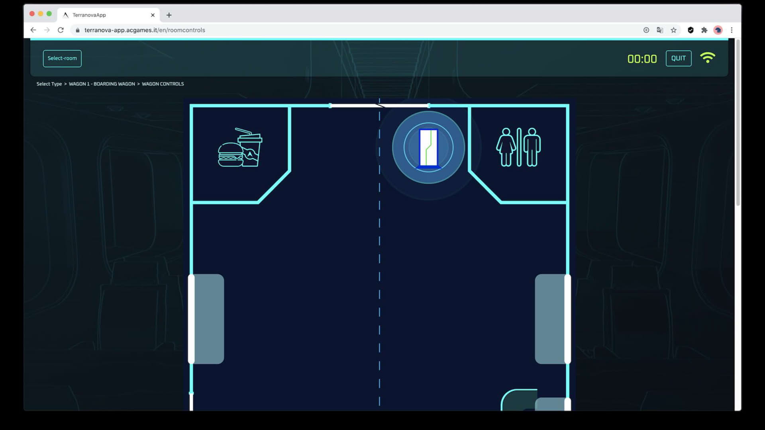
Task: Click the site lock security icon
Action: click(x=78, y=30)
